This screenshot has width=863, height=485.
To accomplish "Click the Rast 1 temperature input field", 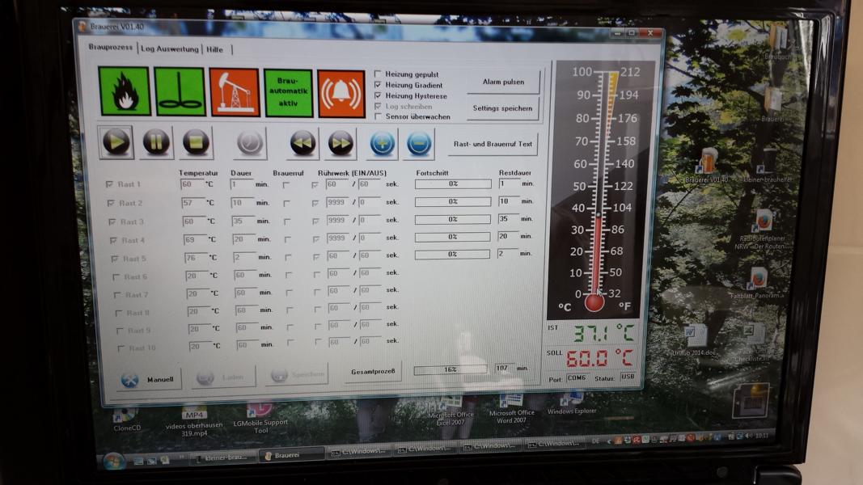I will tap(191, 184).
